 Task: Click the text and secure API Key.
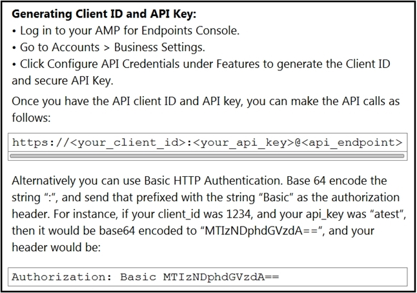63,81
